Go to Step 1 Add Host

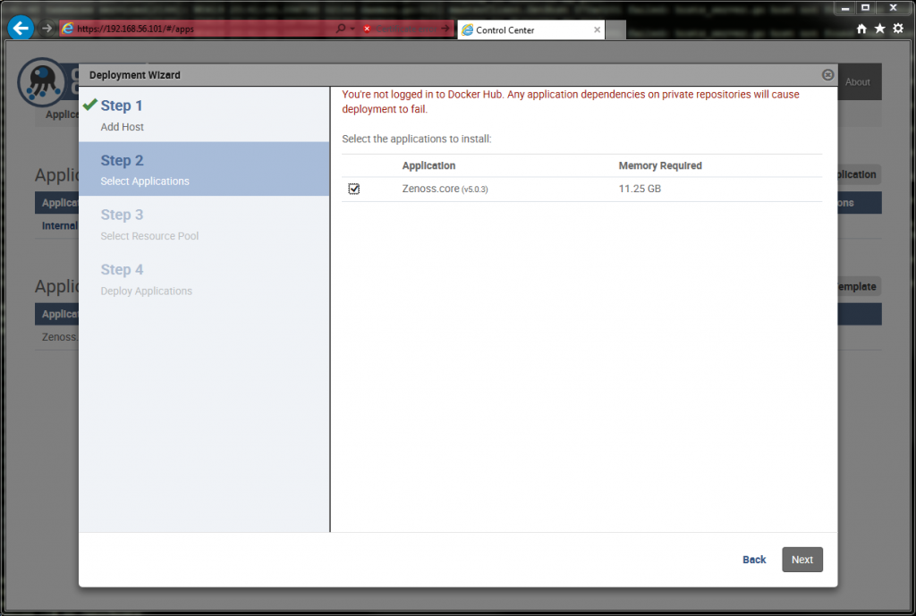tap(122, 114)
